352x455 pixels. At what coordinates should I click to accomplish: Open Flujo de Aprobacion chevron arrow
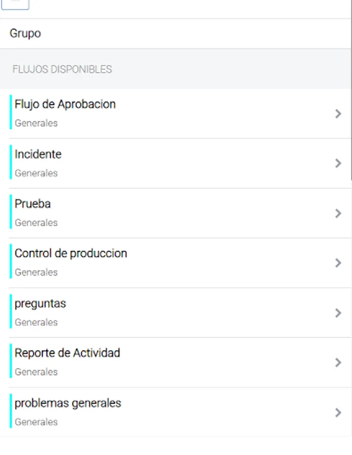click(338, 113)
